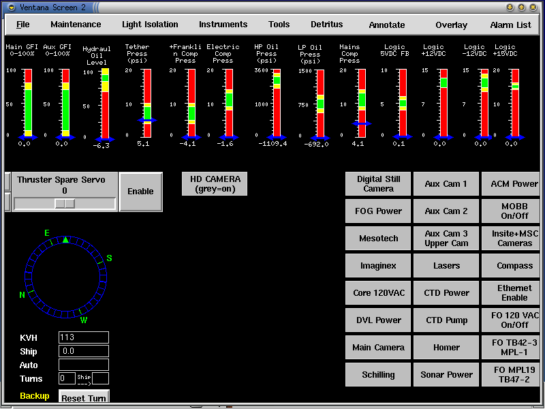Toggle Ethernet Enable button

tap(511, 293)
